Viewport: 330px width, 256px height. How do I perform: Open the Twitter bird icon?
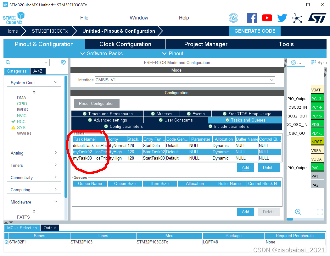[282, 18]
